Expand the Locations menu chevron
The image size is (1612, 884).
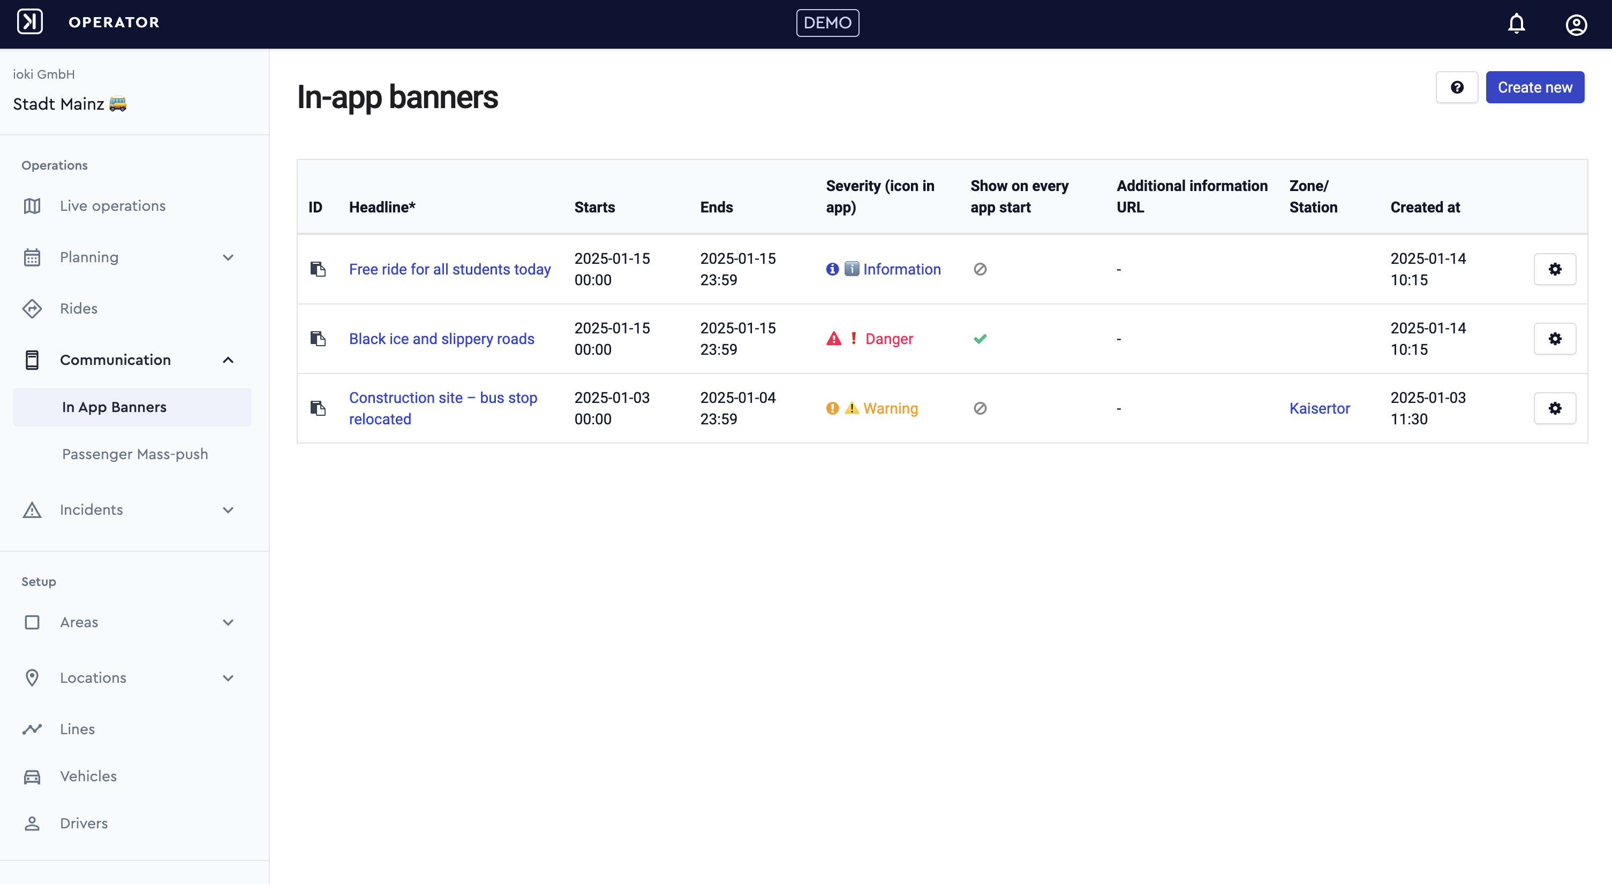228,679
